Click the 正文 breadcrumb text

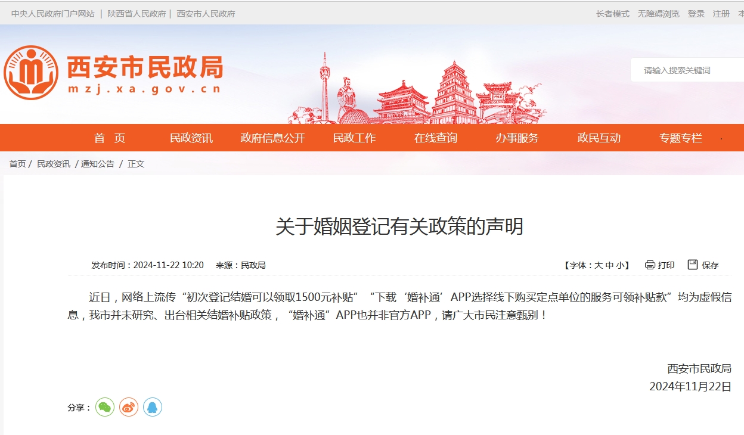(x=136, y=164)
